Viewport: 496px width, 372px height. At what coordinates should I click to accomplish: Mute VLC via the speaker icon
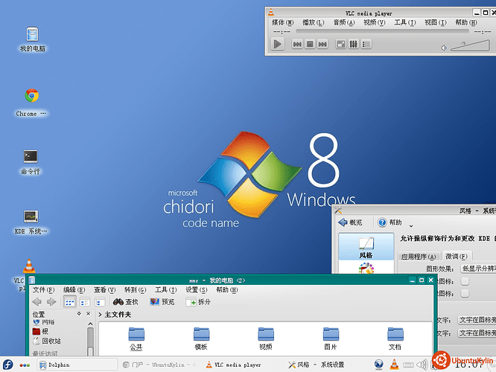pyautogui.click(x=444, y=48)
